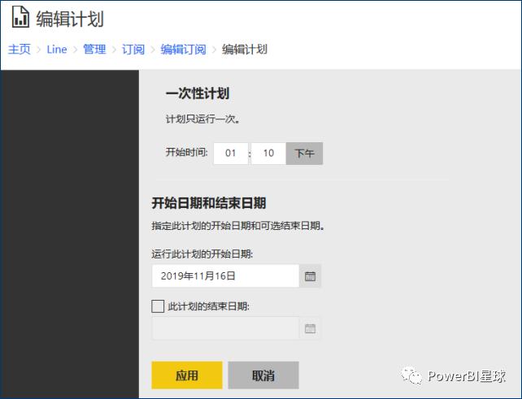Open the Line breadcrumb link
Viewport: 522px width, 399px height.
57,50
